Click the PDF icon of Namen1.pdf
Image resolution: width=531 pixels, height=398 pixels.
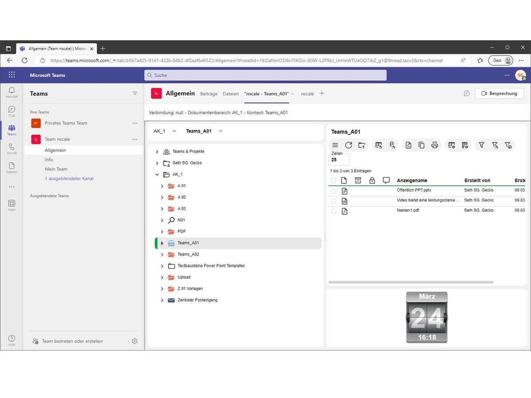[x=344, y=211]
